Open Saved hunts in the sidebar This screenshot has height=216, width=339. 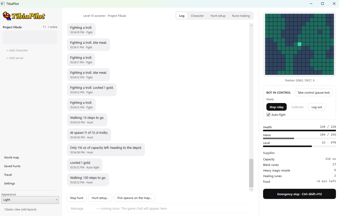[12, 166]
